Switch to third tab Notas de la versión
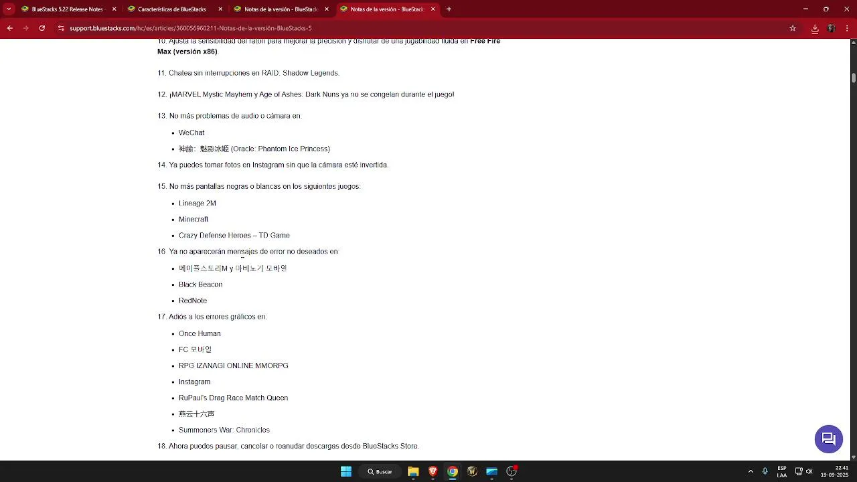Screen dimensions: 857x482 (x=281, y=9)
